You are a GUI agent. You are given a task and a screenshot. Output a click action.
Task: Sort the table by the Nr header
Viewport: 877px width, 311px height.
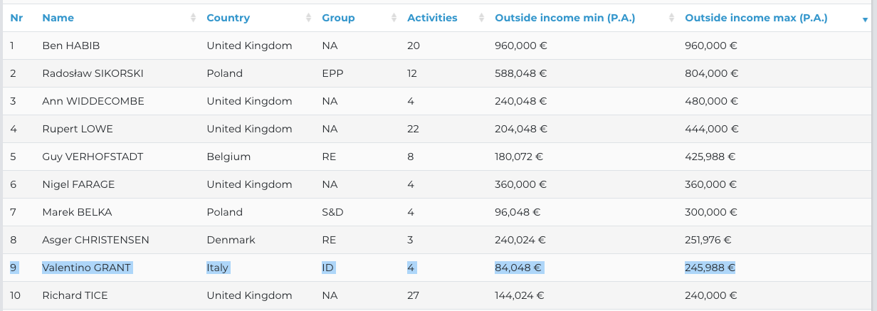click(x=16, y=18)
